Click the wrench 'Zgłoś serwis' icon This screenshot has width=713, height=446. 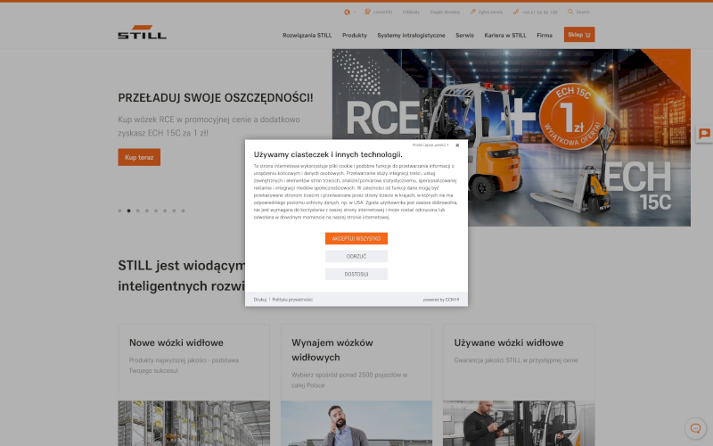point(473,12)
